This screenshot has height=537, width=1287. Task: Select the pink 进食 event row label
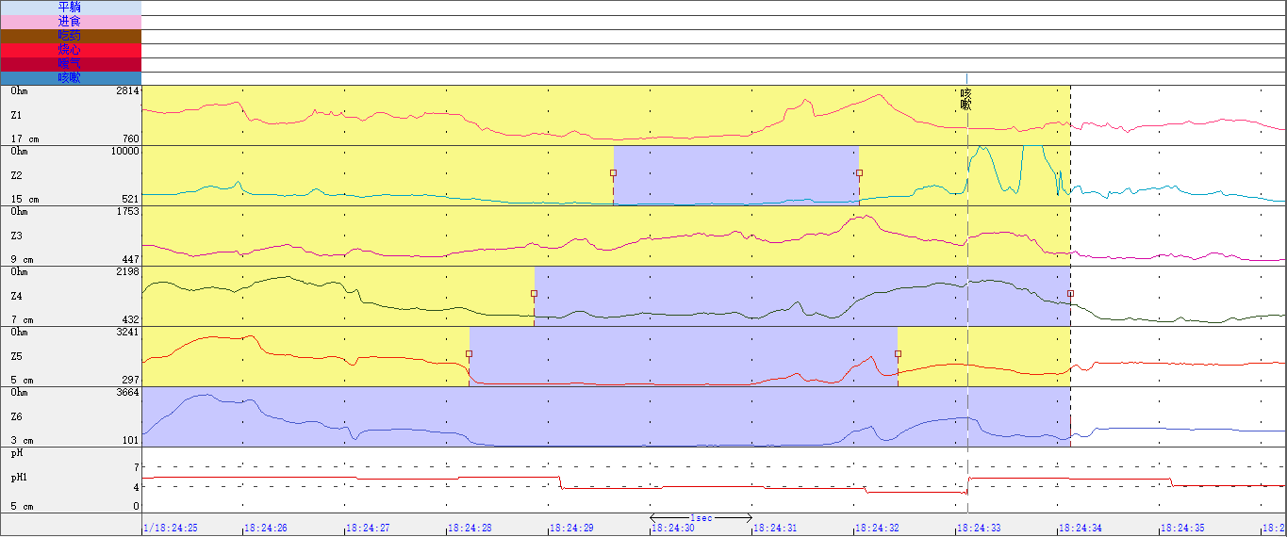tap(70, 22)
